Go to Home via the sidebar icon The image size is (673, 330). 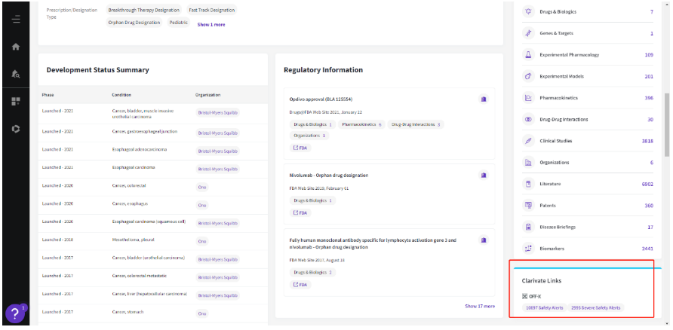coord(16,47)
